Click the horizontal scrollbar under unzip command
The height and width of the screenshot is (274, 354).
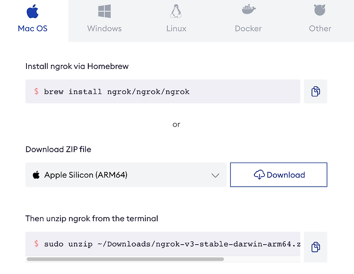125,259
